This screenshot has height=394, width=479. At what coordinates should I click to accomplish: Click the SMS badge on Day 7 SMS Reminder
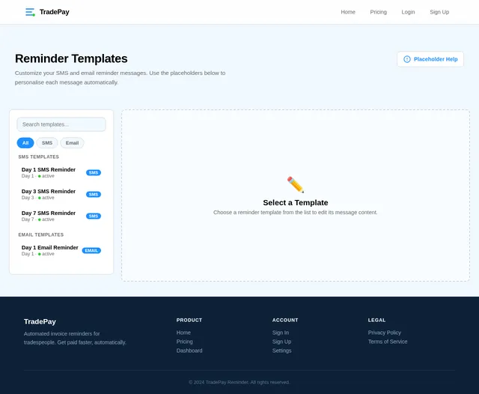click(x=94, y=216)
